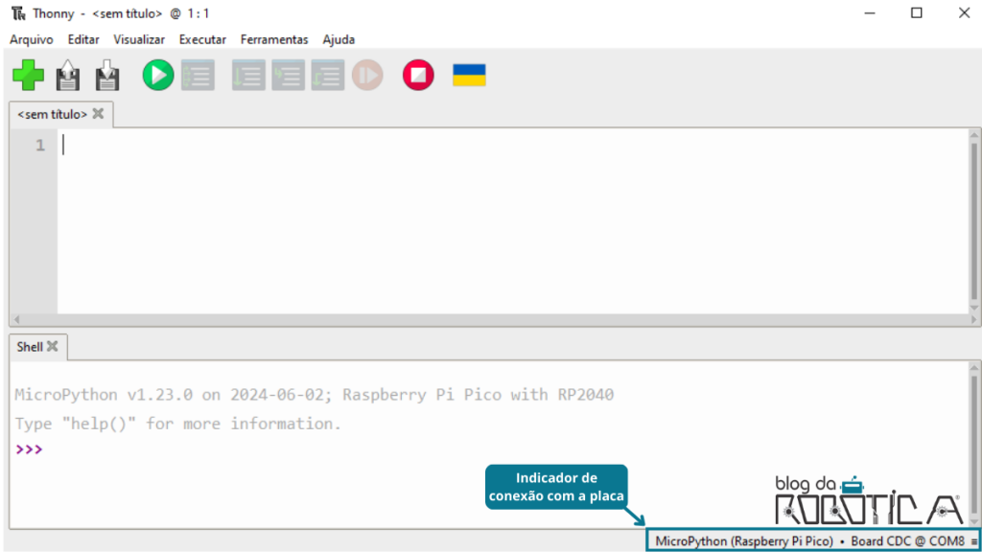Select the sem titulo editor tab
The image size is (982, 552).
pos(53,113)
